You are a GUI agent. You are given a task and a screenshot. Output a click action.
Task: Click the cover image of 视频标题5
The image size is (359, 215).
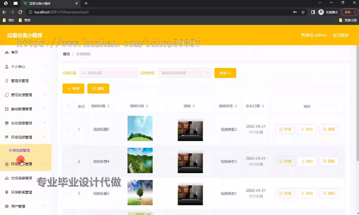click(140, 129)
